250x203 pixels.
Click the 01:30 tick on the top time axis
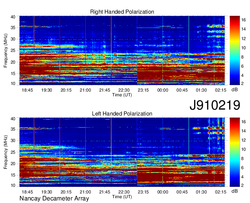tap(201, 90)
